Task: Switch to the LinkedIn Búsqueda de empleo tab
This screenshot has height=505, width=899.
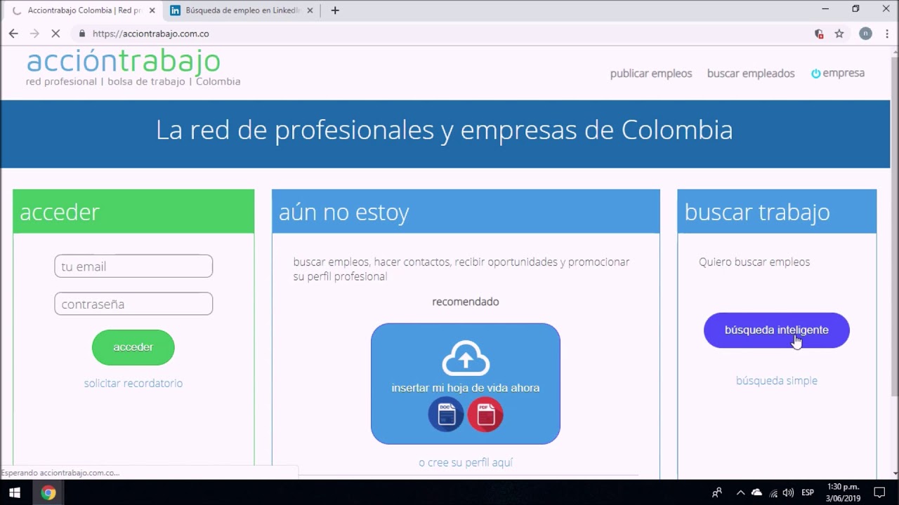Action: 241,11
